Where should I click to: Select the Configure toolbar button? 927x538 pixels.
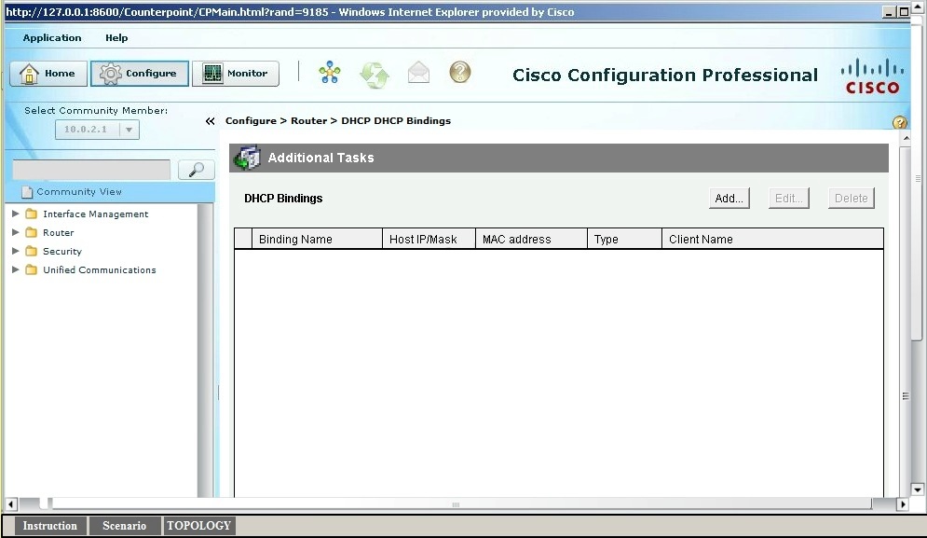[140, 74]
